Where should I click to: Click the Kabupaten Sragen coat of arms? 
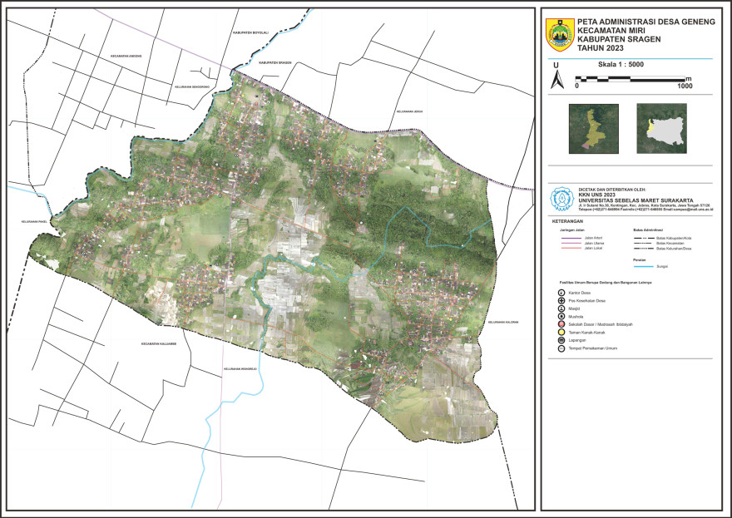tap(558, 37)
